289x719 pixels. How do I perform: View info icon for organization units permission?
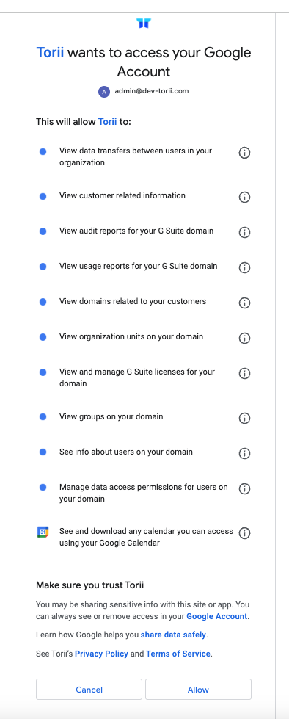(x=244, y=338)
